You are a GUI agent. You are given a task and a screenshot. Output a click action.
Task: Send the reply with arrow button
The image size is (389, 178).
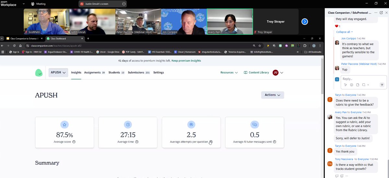pos(382,85)
